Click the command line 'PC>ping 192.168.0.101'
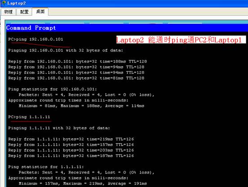 pyautogui.click(x=35, y=39)
